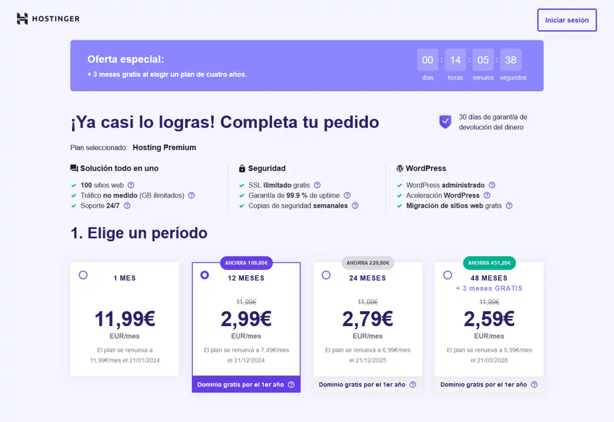Click the AHORRA 220,80€ badge
Image resolution: width=614 pixels, height=422 pixels.
(x=368, y=263)
